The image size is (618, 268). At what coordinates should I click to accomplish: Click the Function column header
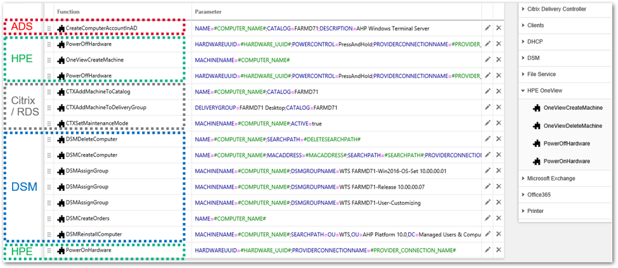click(68, 12)
